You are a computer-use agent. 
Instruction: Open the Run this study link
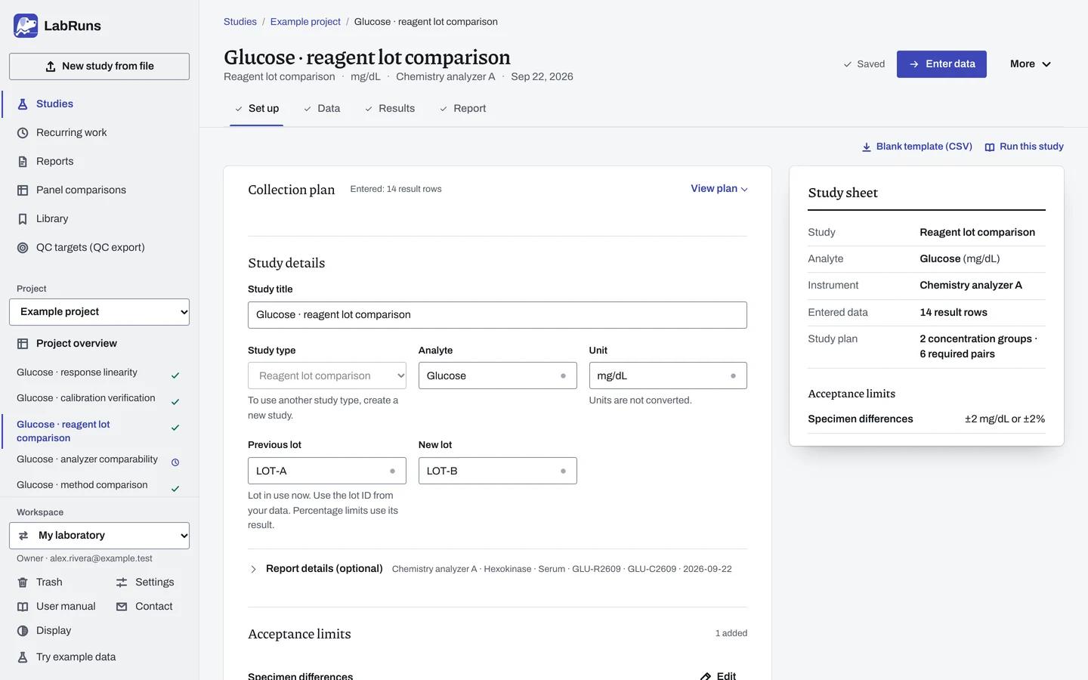point(1024,147)
